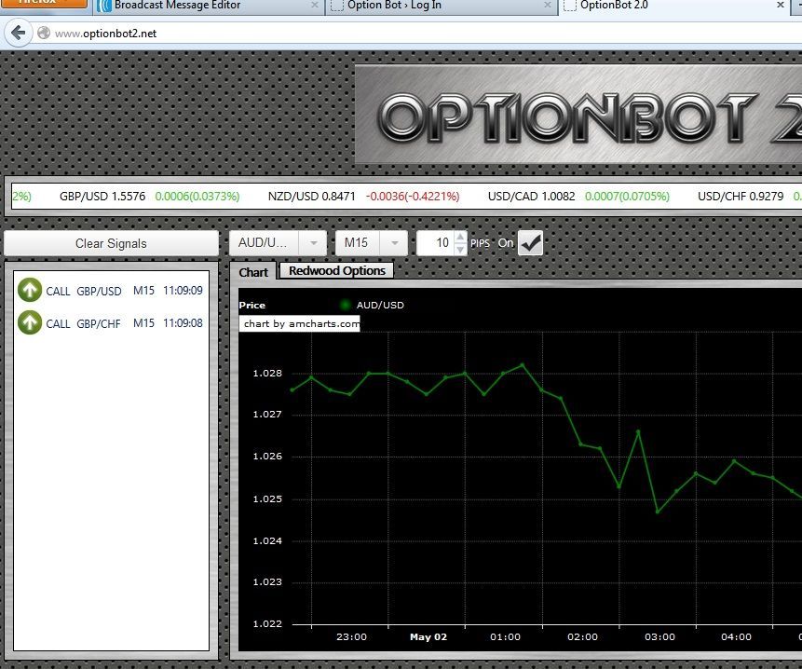
Task: Click the PIPS number field showing 10
Action: 435,243
